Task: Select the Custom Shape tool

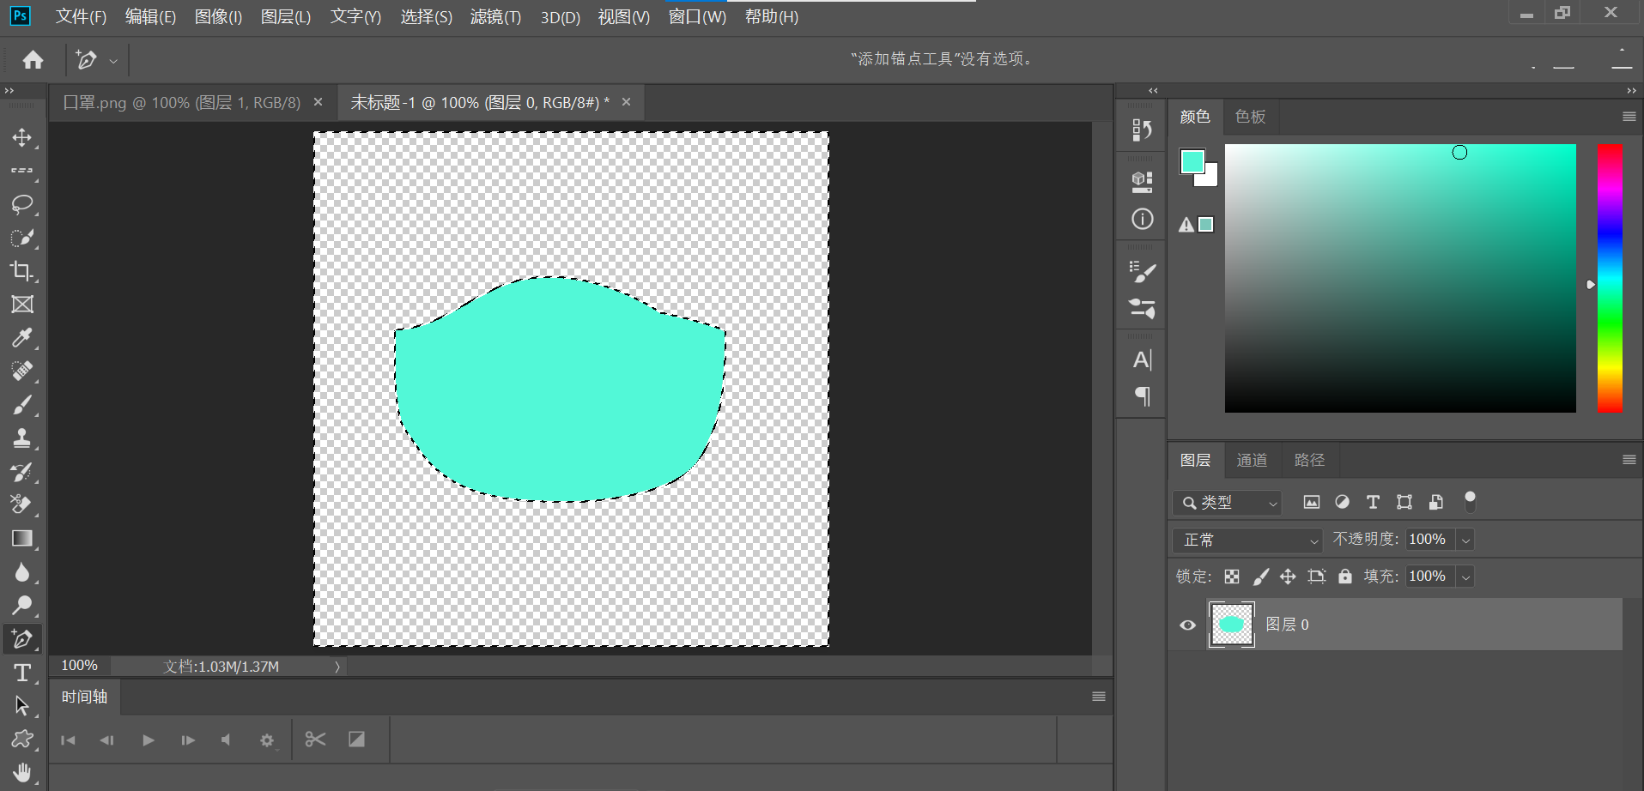Action: click(22, 740)
